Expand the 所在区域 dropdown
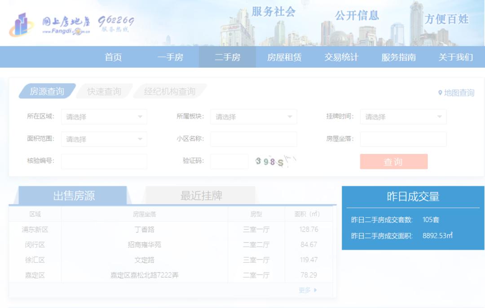 104,117
